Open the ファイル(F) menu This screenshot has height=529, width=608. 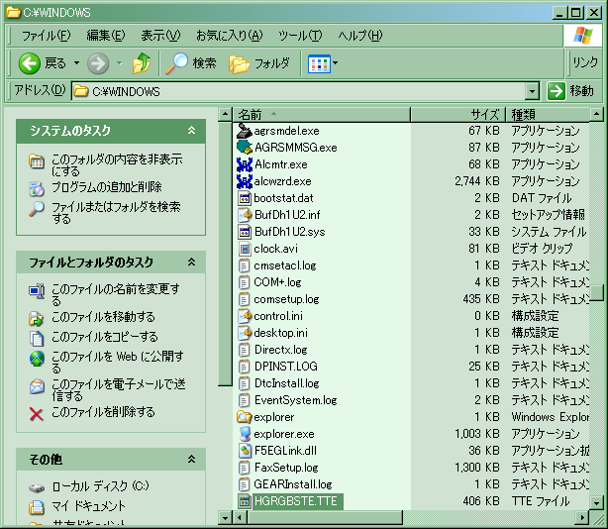point(46,36)
